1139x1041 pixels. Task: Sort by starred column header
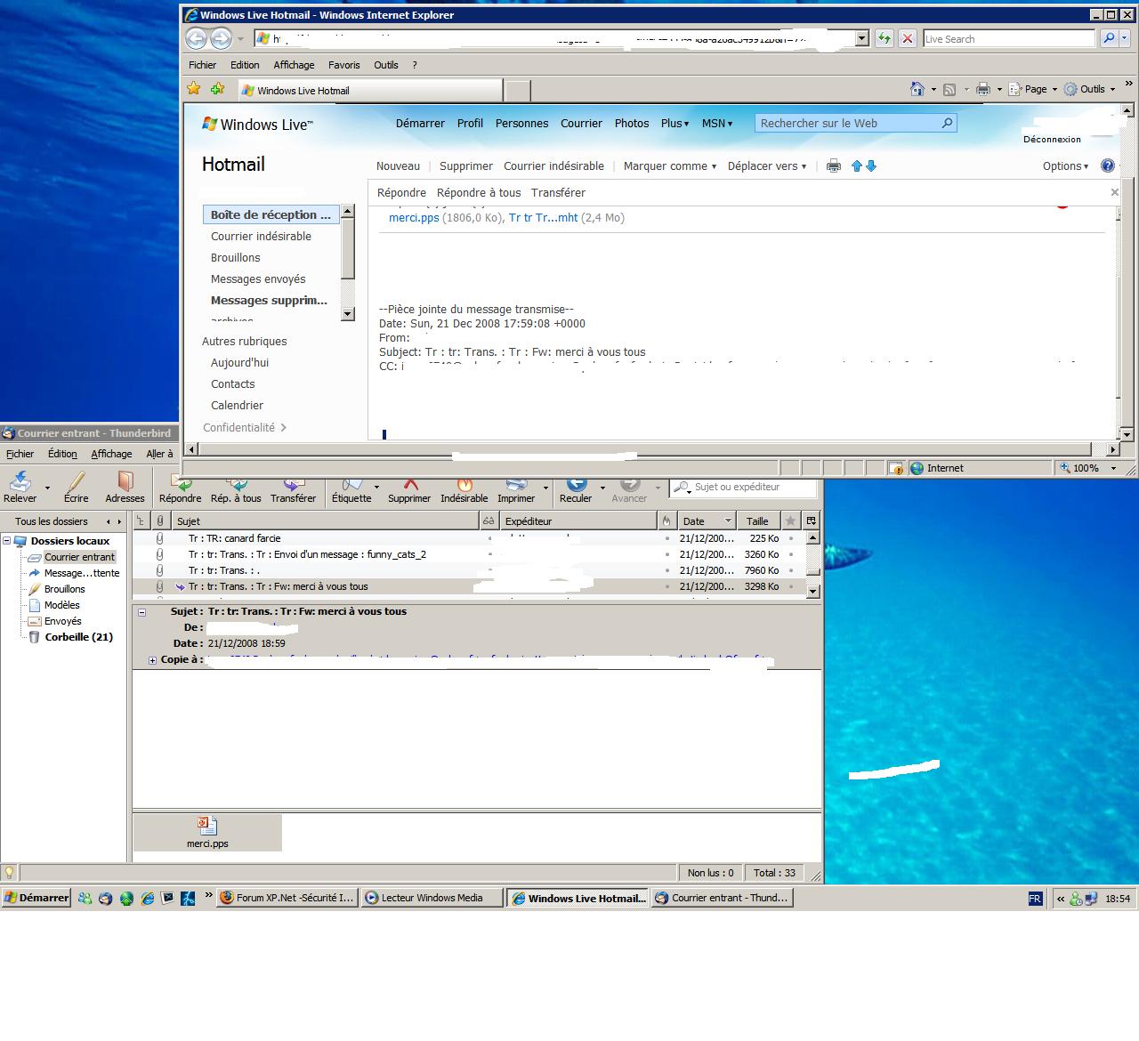[790, 520]
